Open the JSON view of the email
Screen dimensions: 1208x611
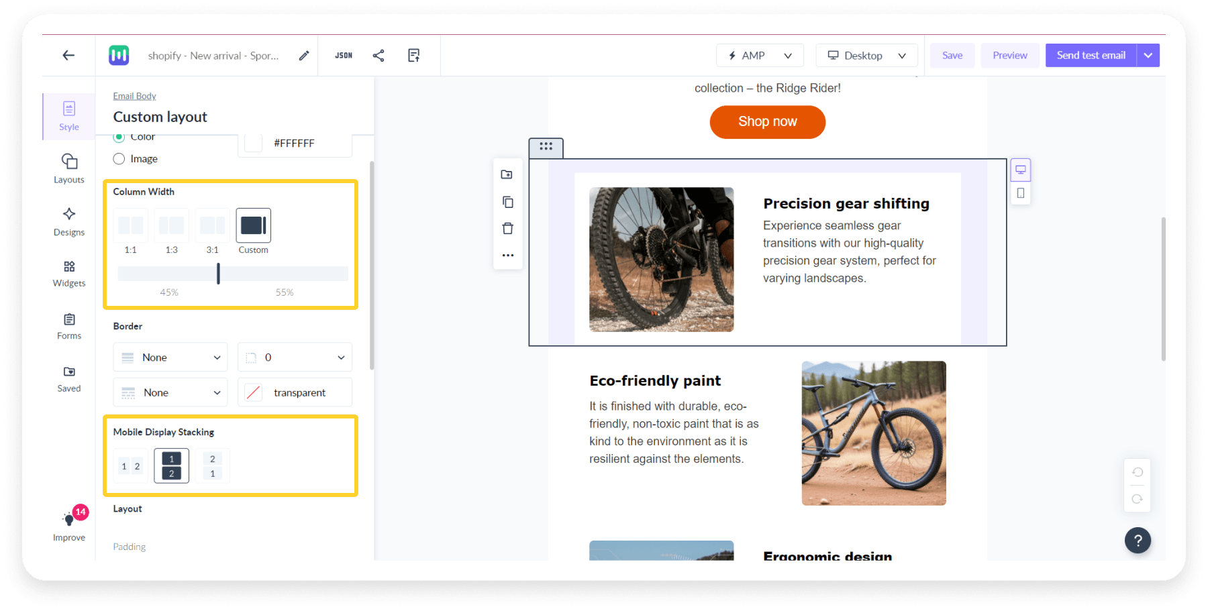(x=344, y=55)
